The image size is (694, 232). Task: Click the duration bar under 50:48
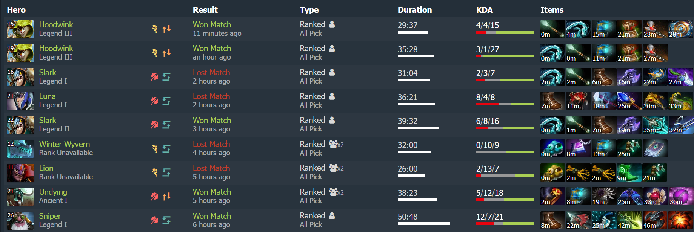tap(424, 224)
